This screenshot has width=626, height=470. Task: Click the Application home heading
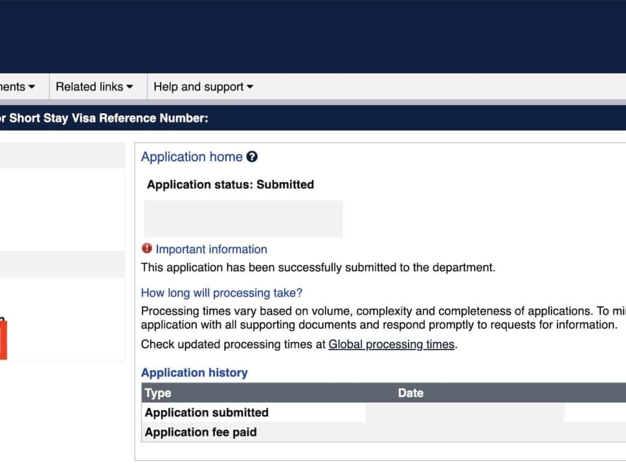click(x=192, y=157)
